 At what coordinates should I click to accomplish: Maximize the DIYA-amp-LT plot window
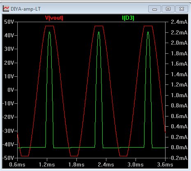click(x=168, y=9)
